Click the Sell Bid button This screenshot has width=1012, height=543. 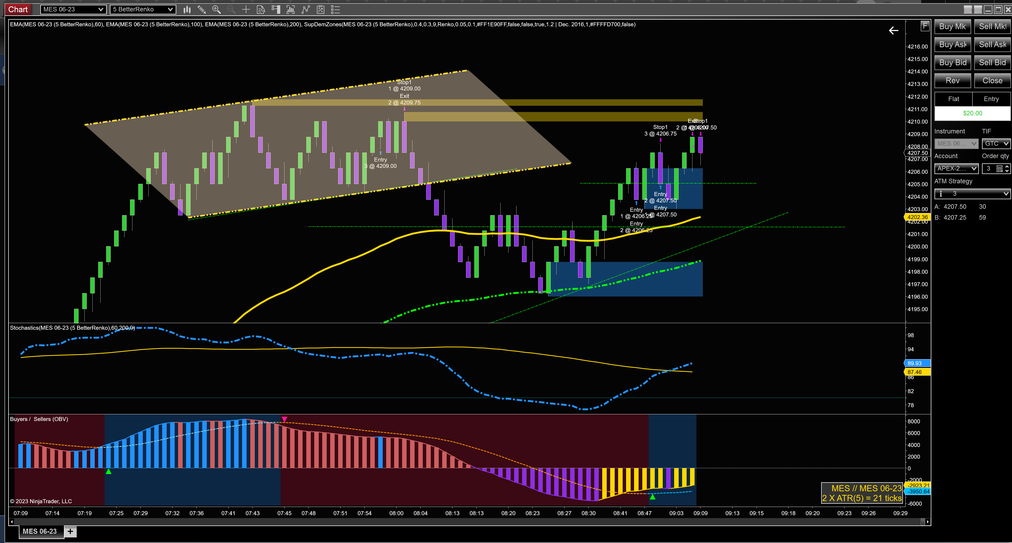pyautogui.click(x=992, y=63)
